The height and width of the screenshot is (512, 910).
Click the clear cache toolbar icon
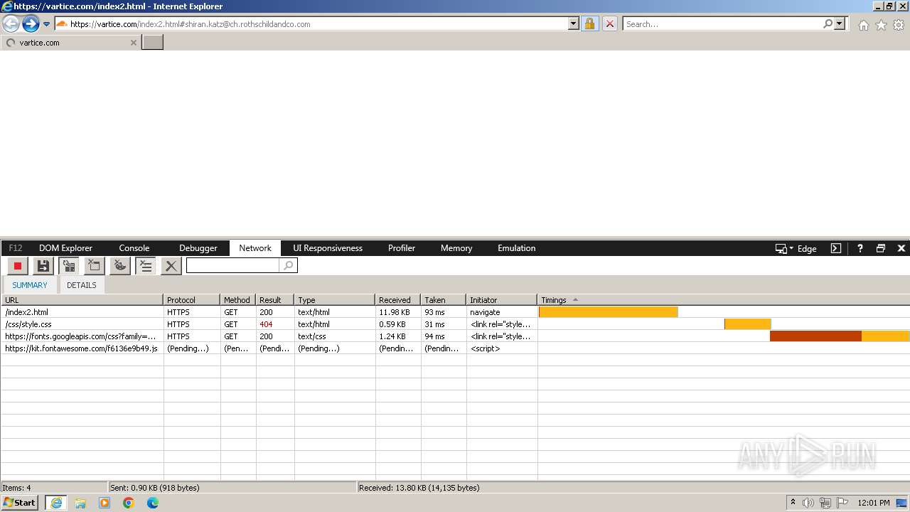95,266
